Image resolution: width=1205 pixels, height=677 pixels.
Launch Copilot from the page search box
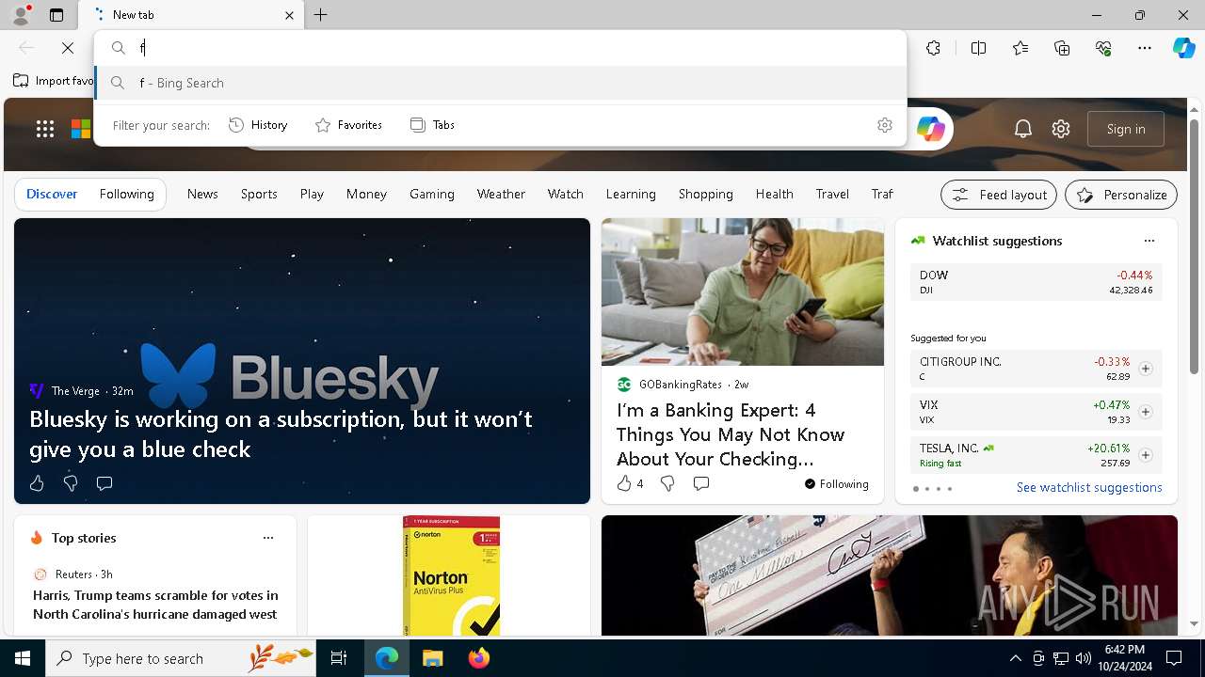click(x=931, y=129)
